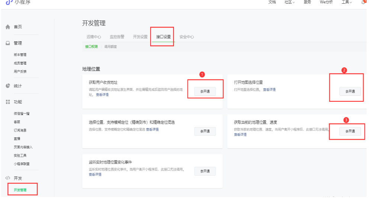377x198 pixels.
Task: Click the home icon beside 首页
Action: (x=7, y=27)
